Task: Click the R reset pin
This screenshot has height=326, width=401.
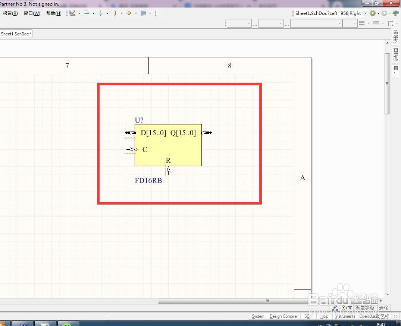Action: (x=168, y=170)
